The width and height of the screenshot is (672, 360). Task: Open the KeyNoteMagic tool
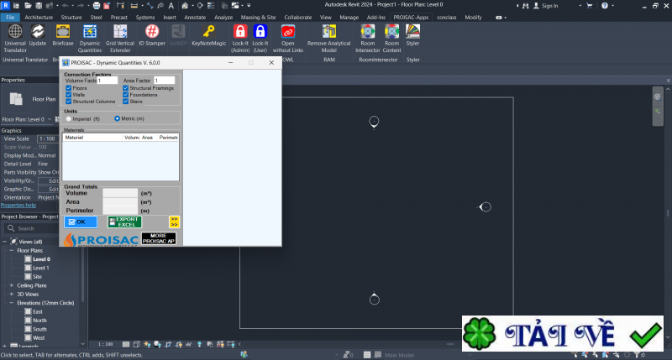209,32
